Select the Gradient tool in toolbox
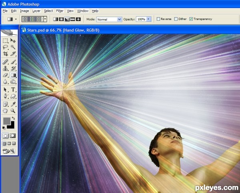The image size is (240, 193). 13,75
